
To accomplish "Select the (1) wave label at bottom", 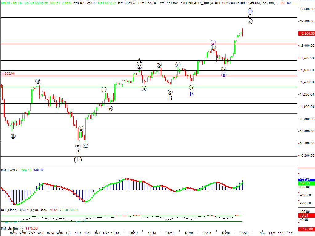I will 78,159.
